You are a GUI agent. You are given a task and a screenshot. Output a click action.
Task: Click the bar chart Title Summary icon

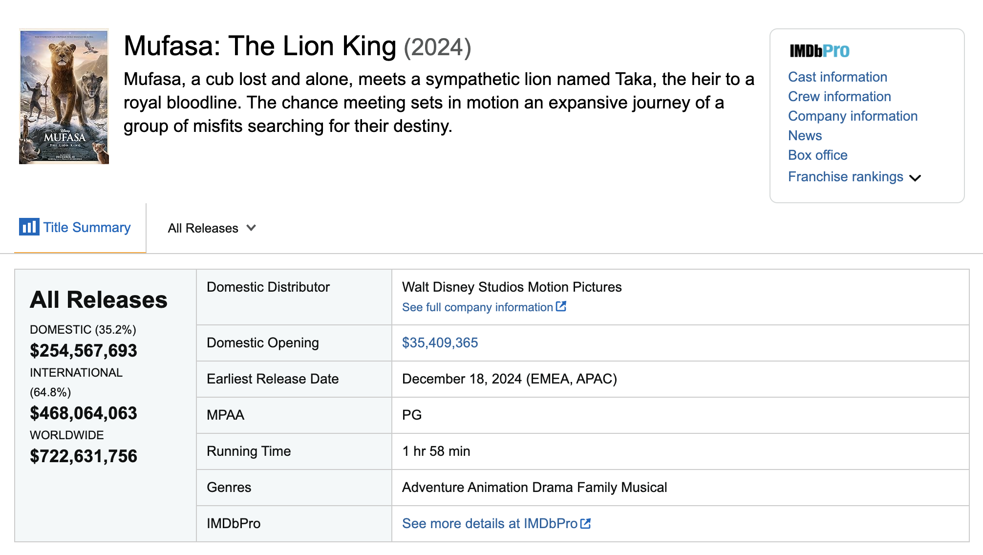29,227
